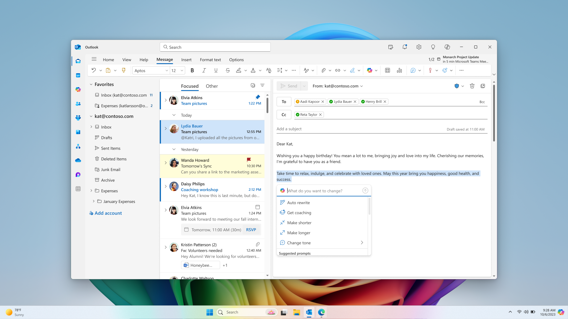Open OneDrive from the left app rail

click(x=78, y=160)
